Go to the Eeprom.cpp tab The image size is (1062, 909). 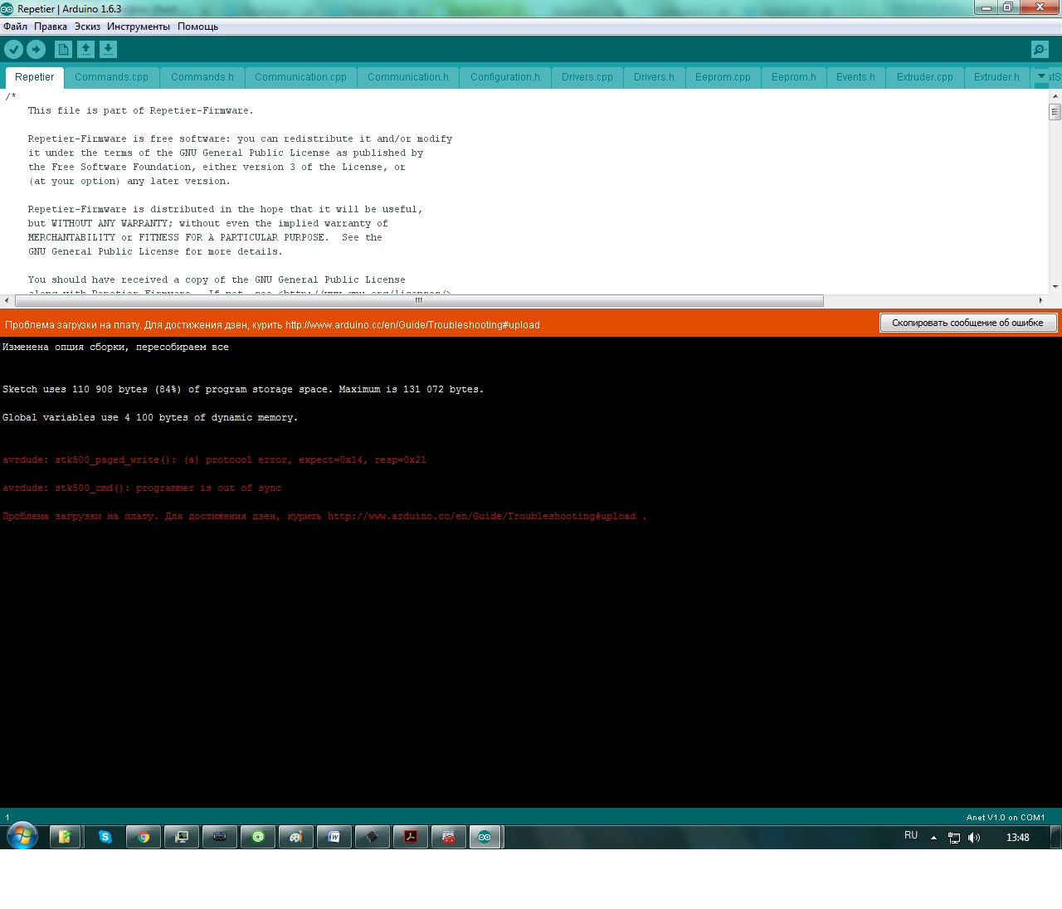(x=723, y=77)
